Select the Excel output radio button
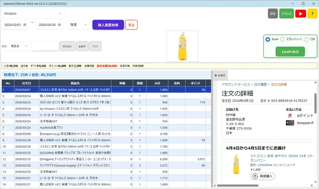 268,39
